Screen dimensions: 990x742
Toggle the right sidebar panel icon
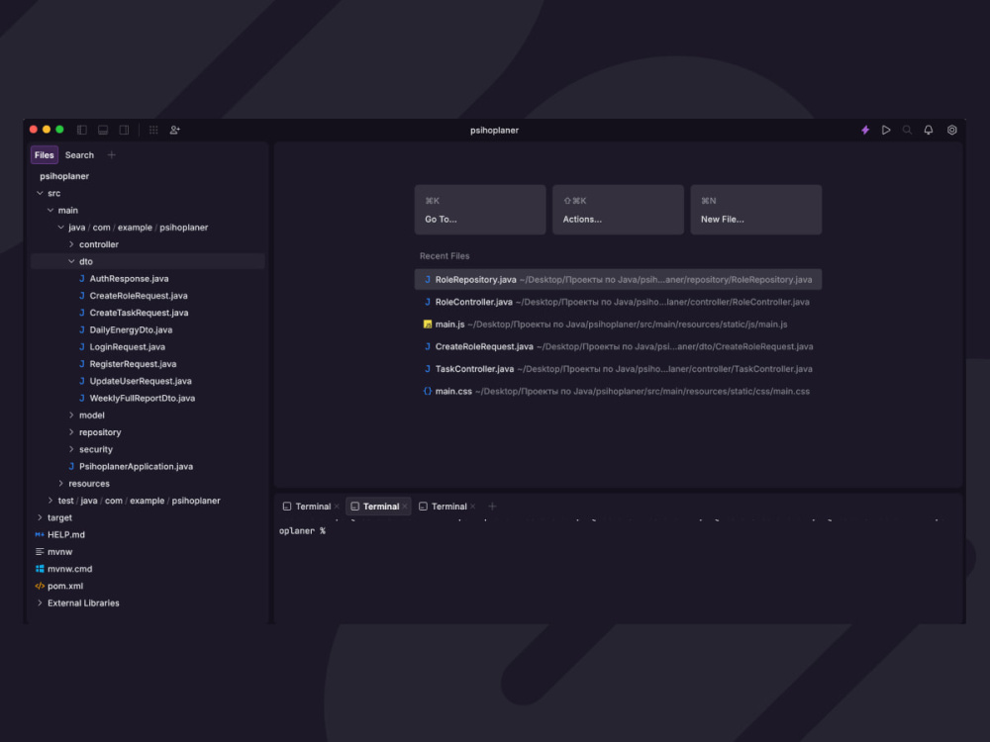point(124,130)
